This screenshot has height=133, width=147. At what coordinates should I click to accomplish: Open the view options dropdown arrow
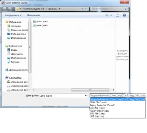(x=111, y=15)
